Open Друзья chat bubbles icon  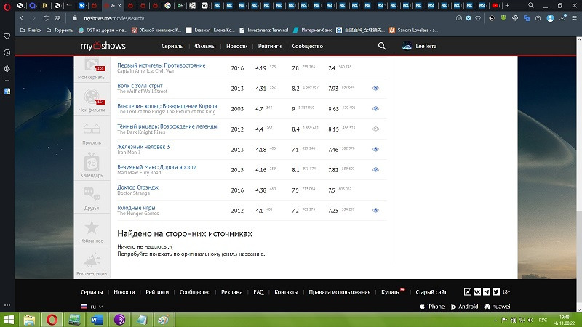tap(92, 195)
